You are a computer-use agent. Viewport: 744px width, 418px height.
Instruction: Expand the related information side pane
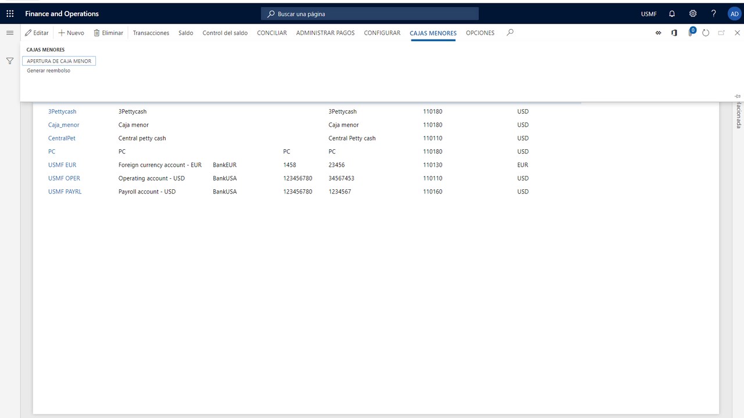click(738, 116)
